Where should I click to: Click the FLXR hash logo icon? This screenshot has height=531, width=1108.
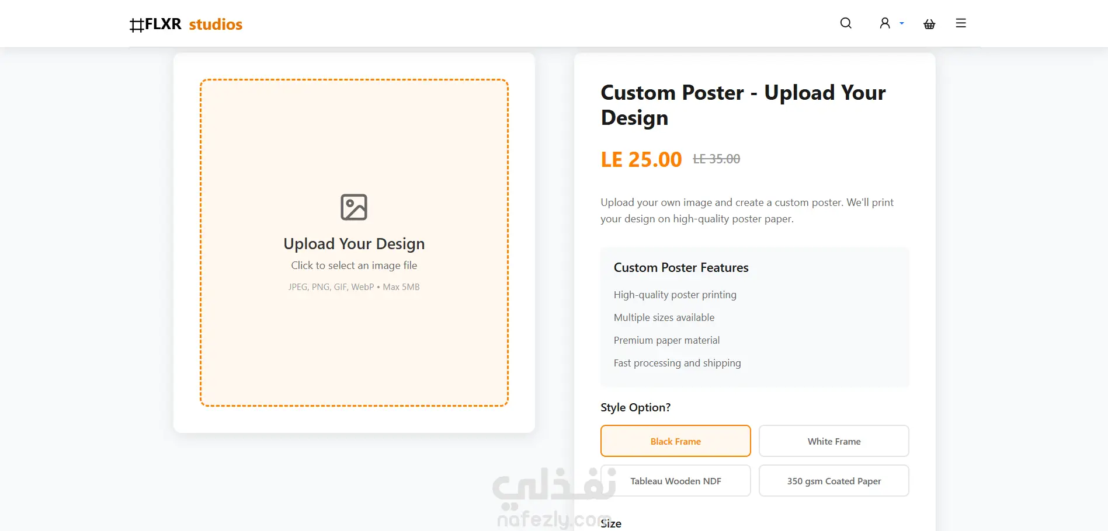coord(137,25)
